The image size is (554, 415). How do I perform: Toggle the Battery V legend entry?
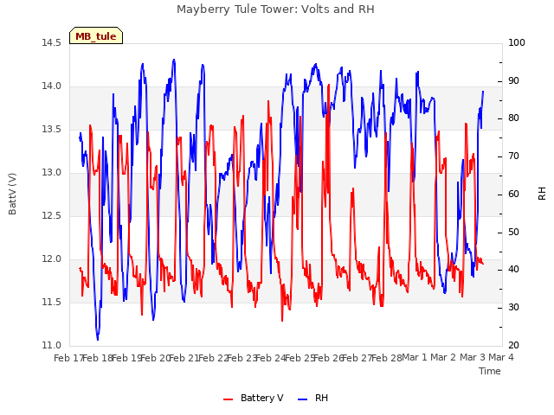254,398
